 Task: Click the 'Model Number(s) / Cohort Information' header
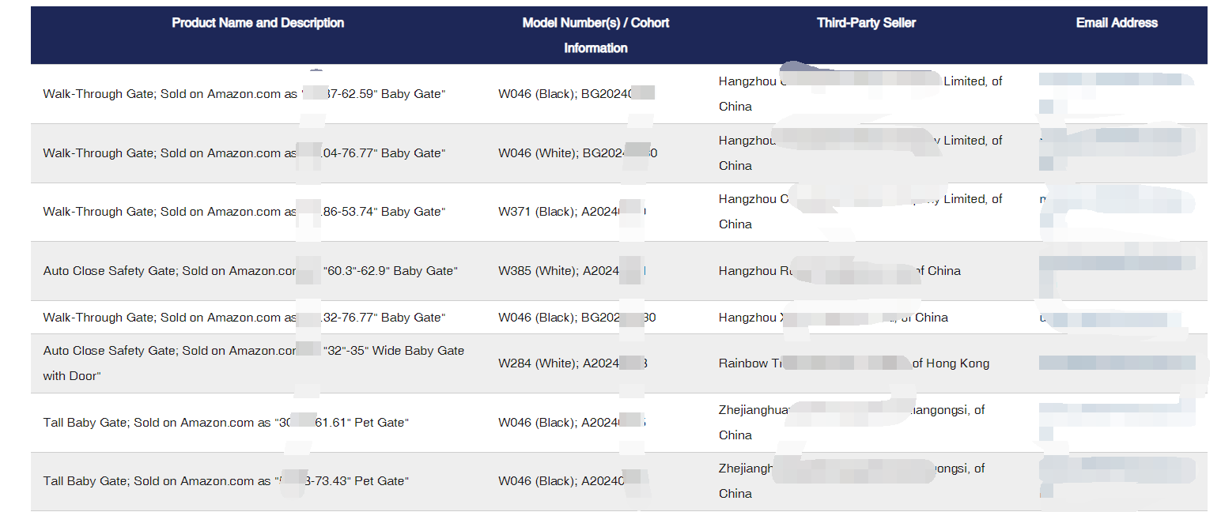(595, 36)
